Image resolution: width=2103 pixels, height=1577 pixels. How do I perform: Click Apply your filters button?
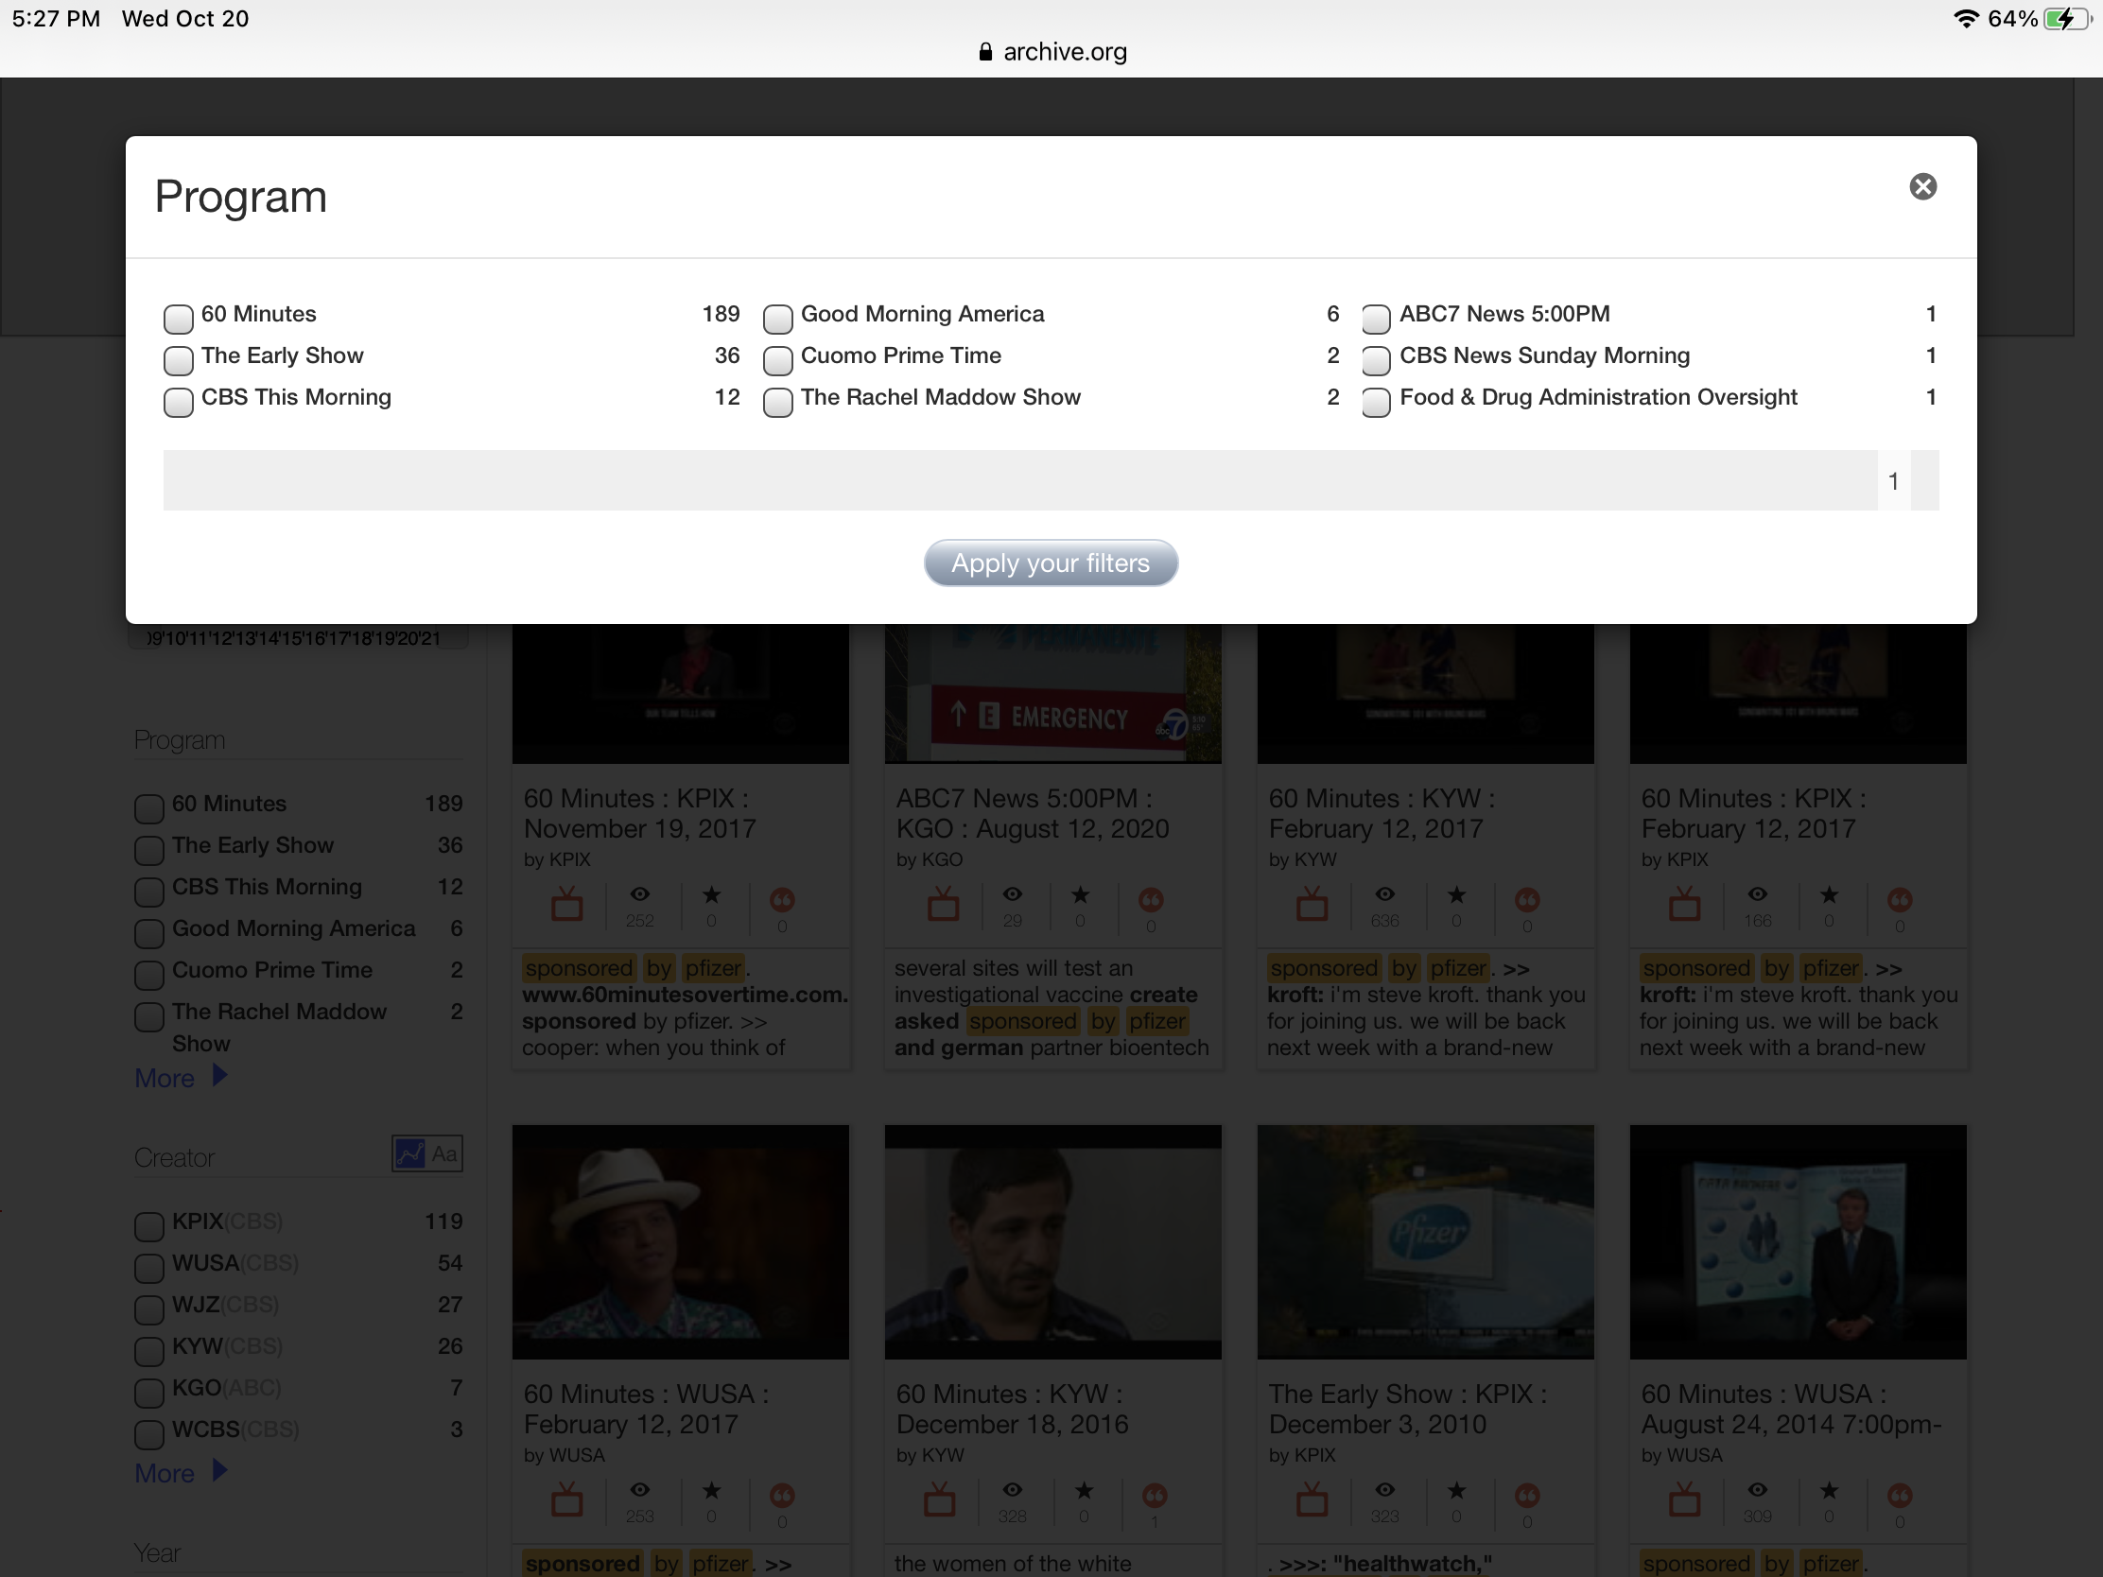1051,563
